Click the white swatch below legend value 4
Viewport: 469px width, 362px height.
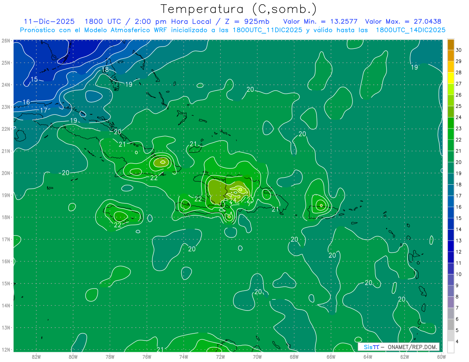[x=451, y=347]
